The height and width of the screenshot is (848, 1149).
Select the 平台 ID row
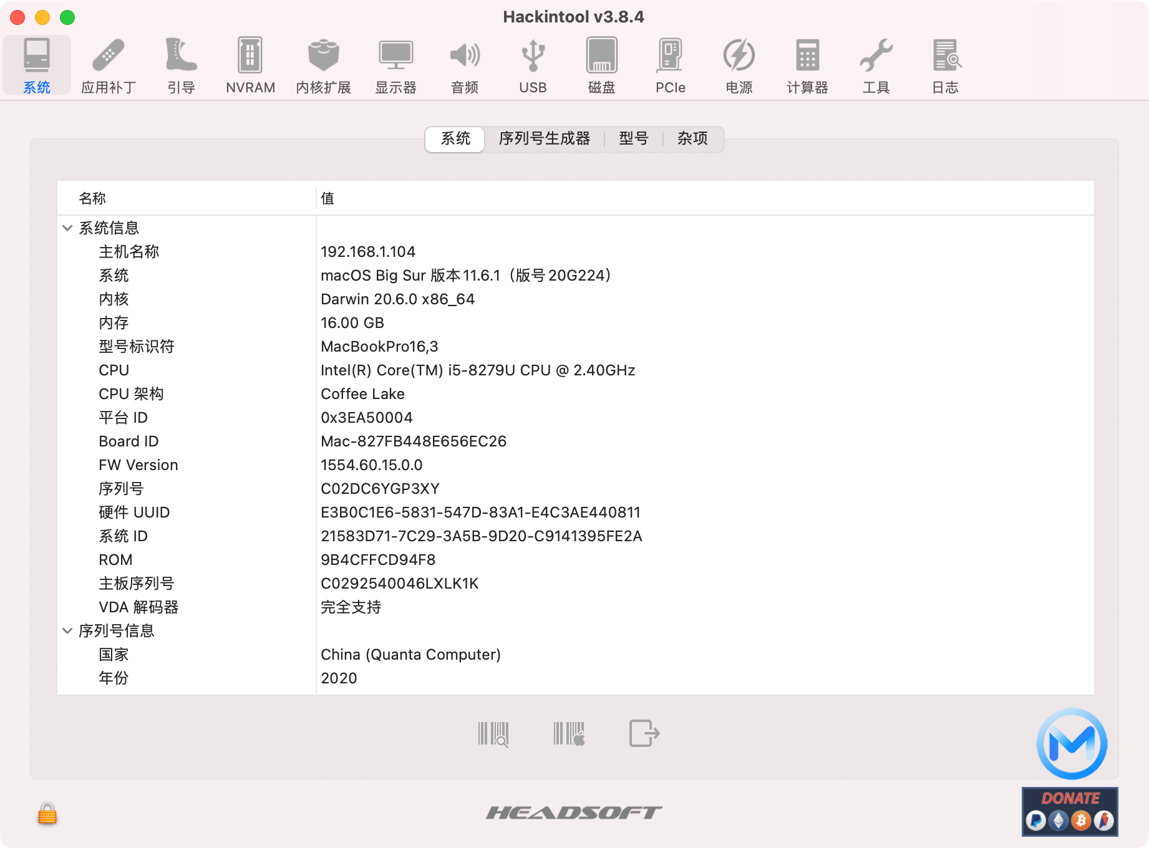pyautogui.click(x=575, y=418)
